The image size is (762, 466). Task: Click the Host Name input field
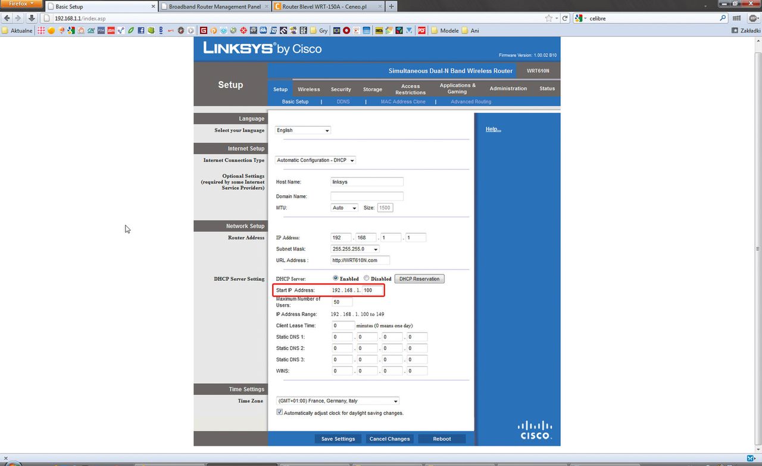[367, 182]
